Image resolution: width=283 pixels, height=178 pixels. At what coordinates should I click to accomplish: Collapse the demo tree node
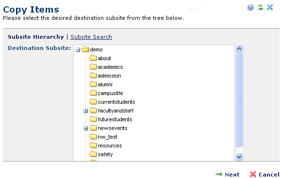coord(78,49)
